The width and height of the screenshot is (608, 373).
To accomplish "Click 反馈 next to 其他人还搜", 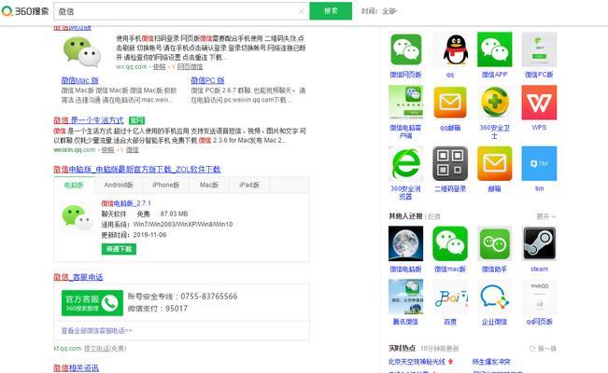I will click(434, 216).
